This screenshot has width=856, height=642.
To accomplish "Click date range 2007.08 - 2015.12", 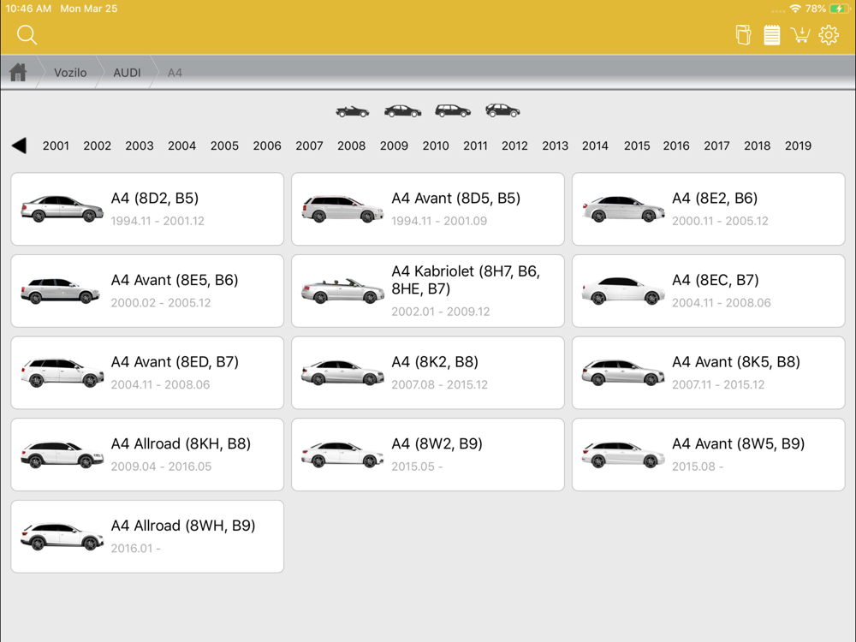I will tap(439, 385).
